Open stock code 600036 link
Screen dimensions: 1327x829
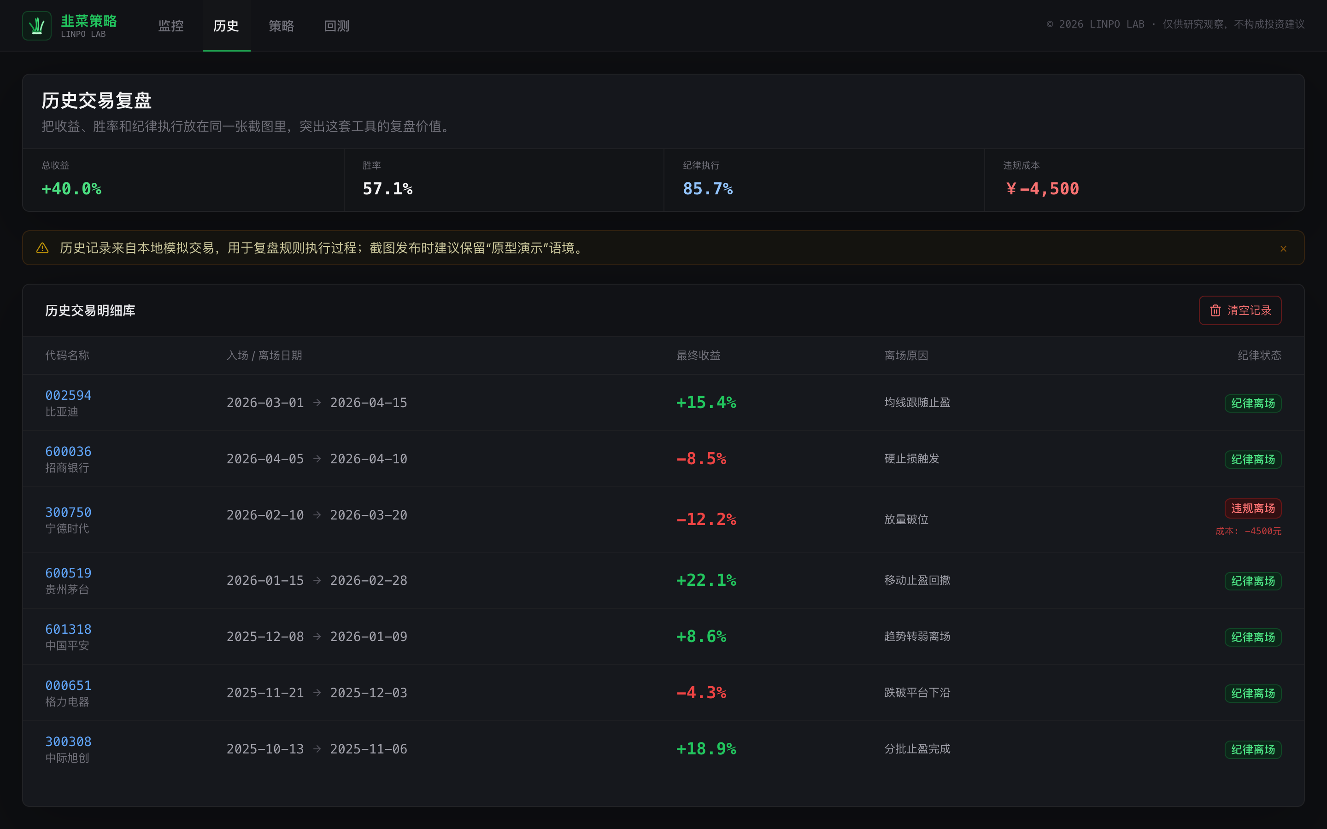[x=68, y=451]
